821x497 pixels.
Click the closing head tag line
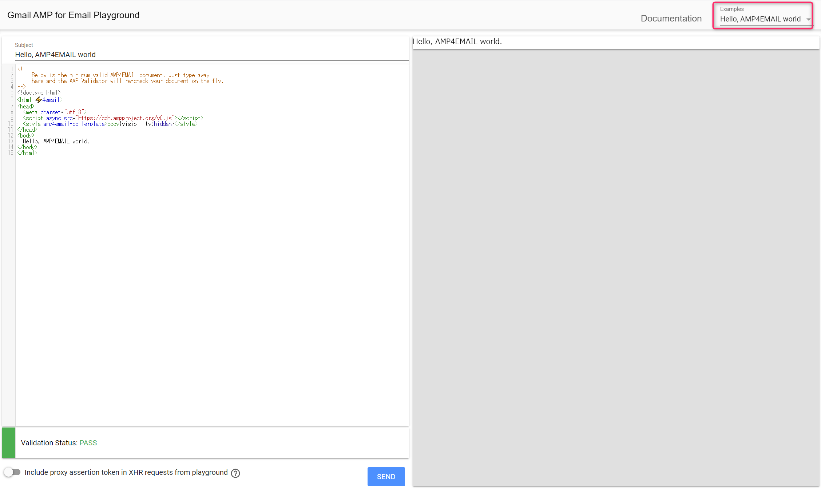click(x=27, y=130)
